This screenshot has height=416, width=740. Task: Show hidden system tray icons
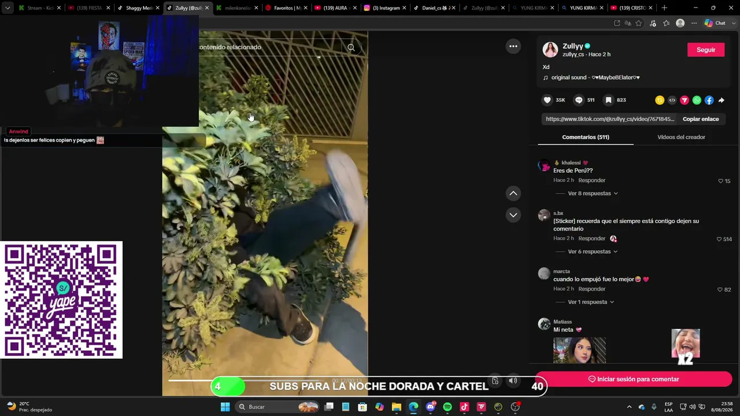click(630, 407)
